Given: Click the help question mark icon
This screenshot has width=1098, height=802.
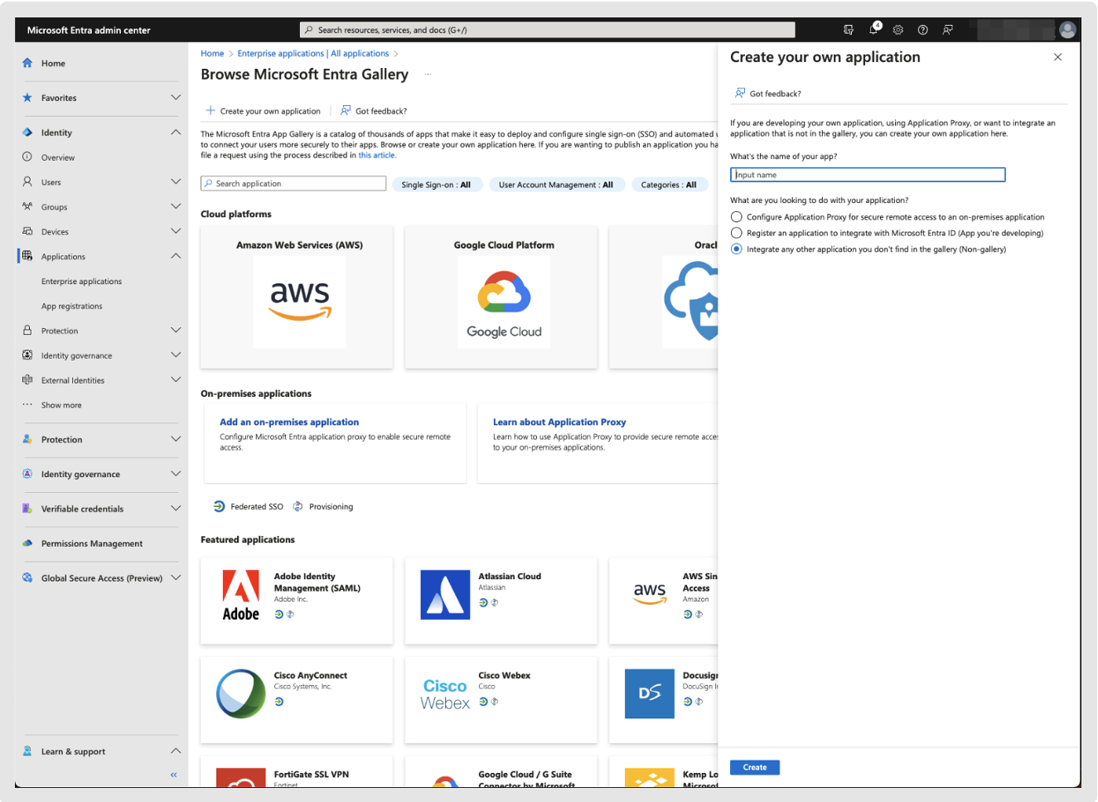Looking at the screenshot, I should pos(922,30).
